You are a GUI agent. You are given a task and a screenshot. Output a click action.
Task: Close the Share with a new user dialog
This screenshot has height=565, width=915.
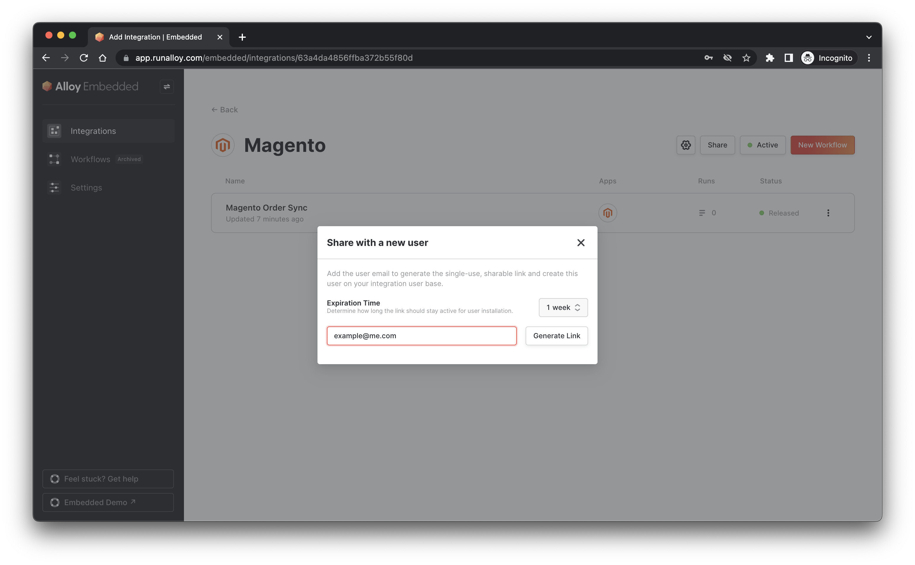pyautogui.click(x=580, y=242)
